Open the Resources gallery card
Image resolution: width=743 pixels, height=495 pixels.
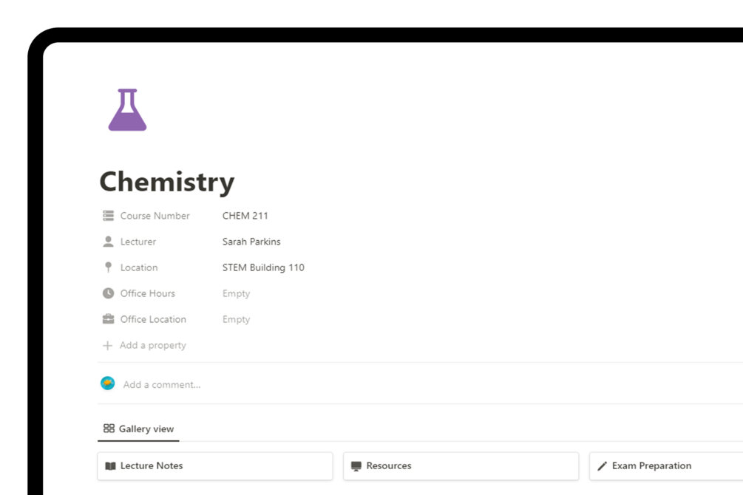[461, 466]
